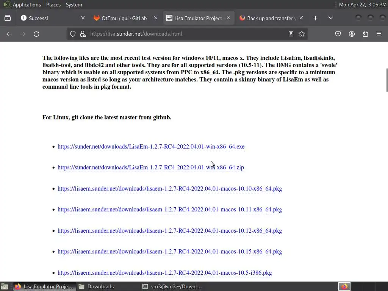Click the clock showing Mon Apr 22
The height and width of the screenshot is (291, 388).
tap(362, 5)
